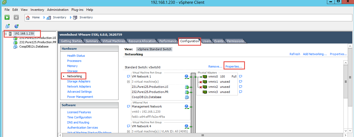Open Time Configuration under Software
This screenshot has width=354, height=137.
pos(79,117)
